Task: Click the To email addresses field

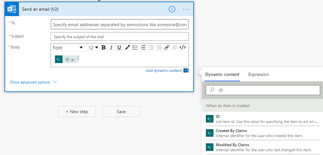Action: [119, 25]
